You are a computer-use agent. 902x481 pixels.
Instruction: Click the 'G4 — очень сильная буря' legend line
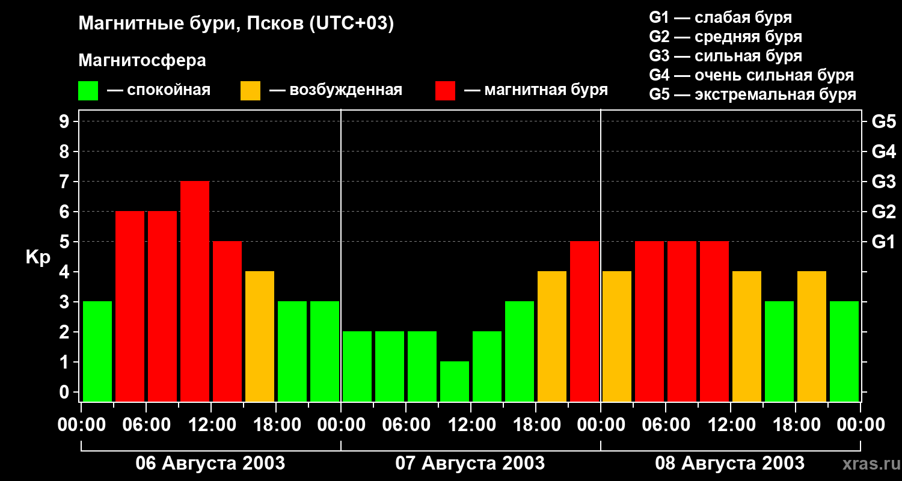pyautogui.click(x=752, y=75)
